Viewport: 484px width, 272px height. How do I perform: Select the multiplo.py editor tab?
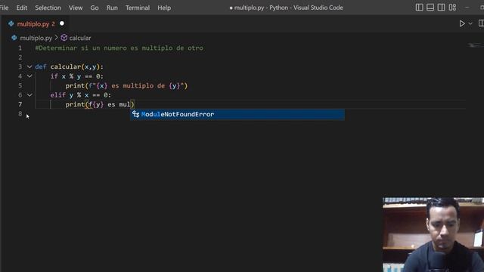(x=36, y=23)
